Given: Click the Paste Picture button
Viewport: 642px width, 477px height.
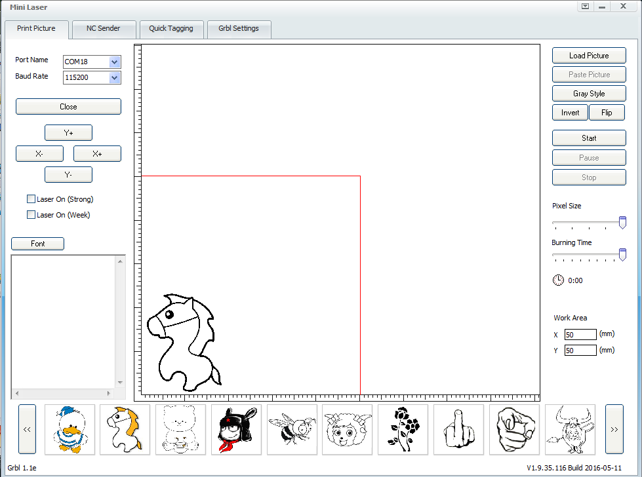Looking at the screenshot, I should tap(589, 75).
